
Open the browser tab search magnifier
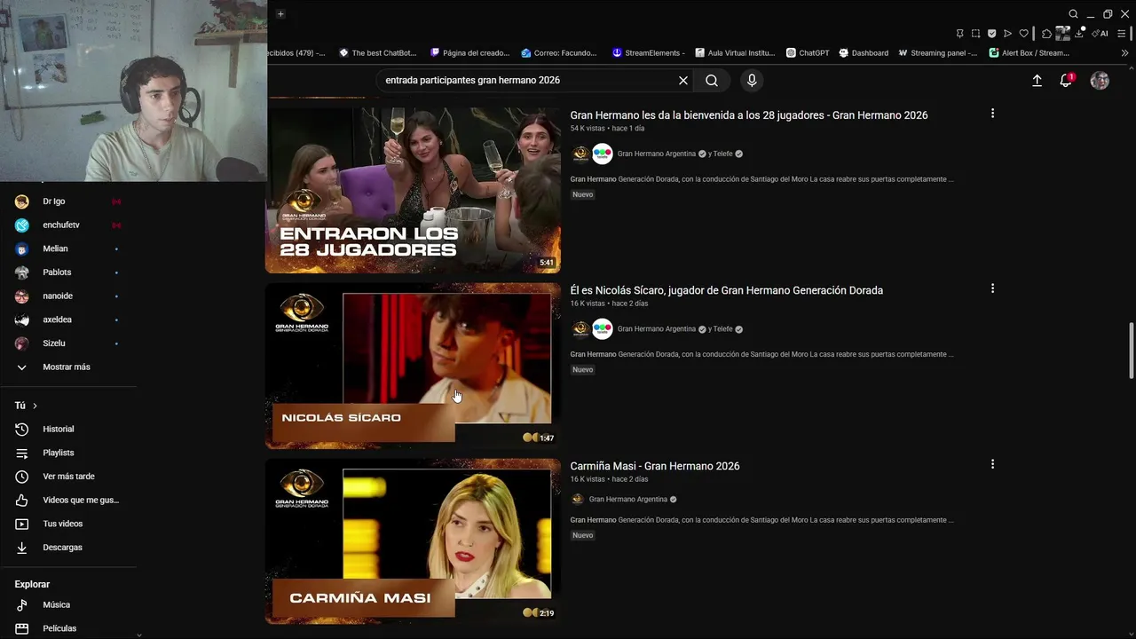1073,13
